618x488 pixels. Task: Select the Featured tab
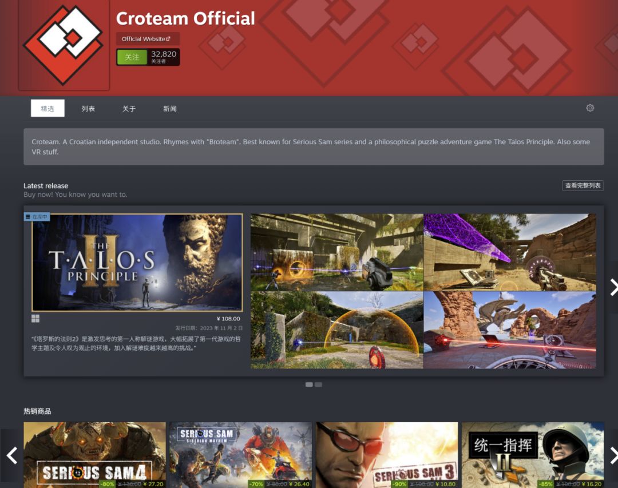tap(47, 108)
